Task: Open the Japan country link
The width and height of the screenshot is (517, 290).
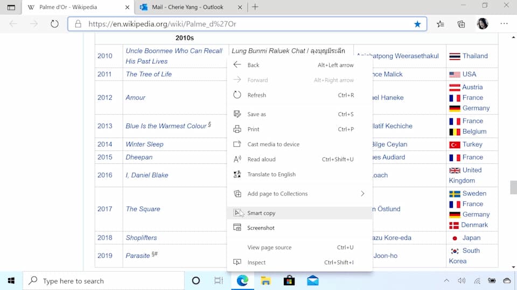Action: click(x=471, y=238)
